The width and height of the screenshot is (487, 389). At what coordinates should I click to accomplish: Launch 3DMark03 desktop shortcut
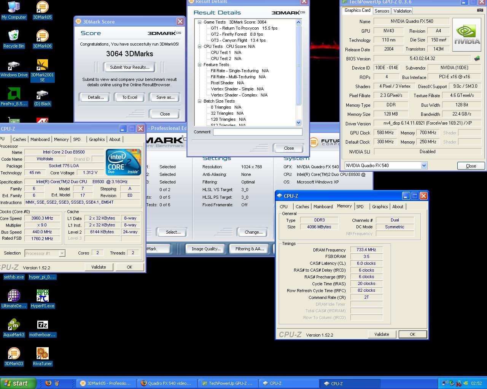point(14,357)
